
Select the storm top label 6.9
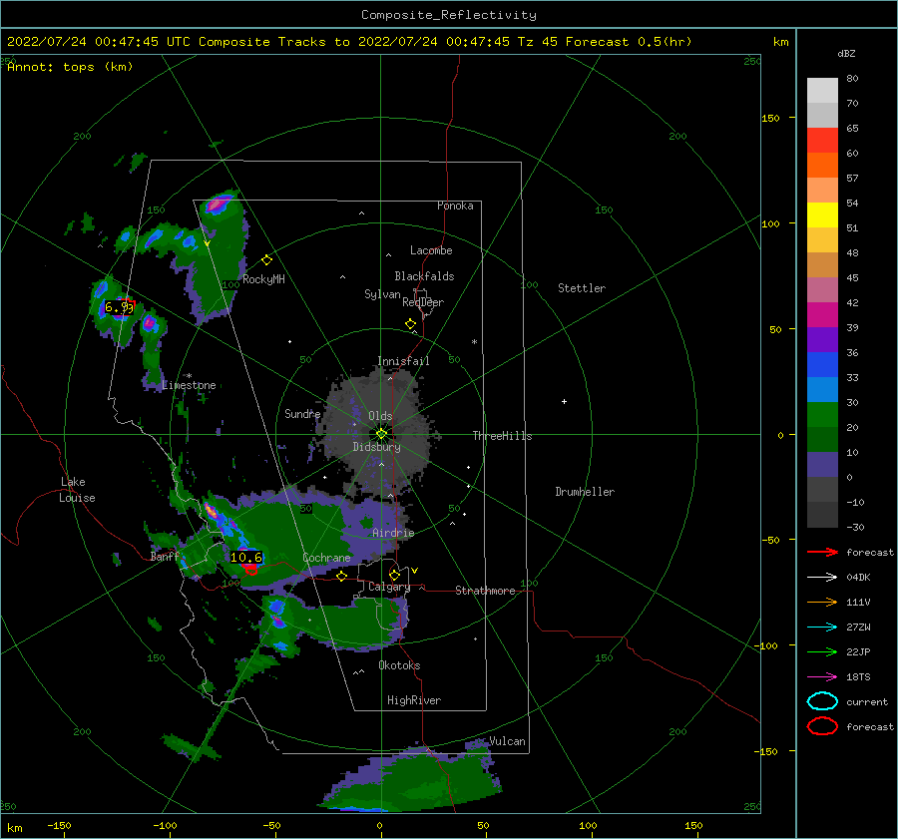coord(119,307)
